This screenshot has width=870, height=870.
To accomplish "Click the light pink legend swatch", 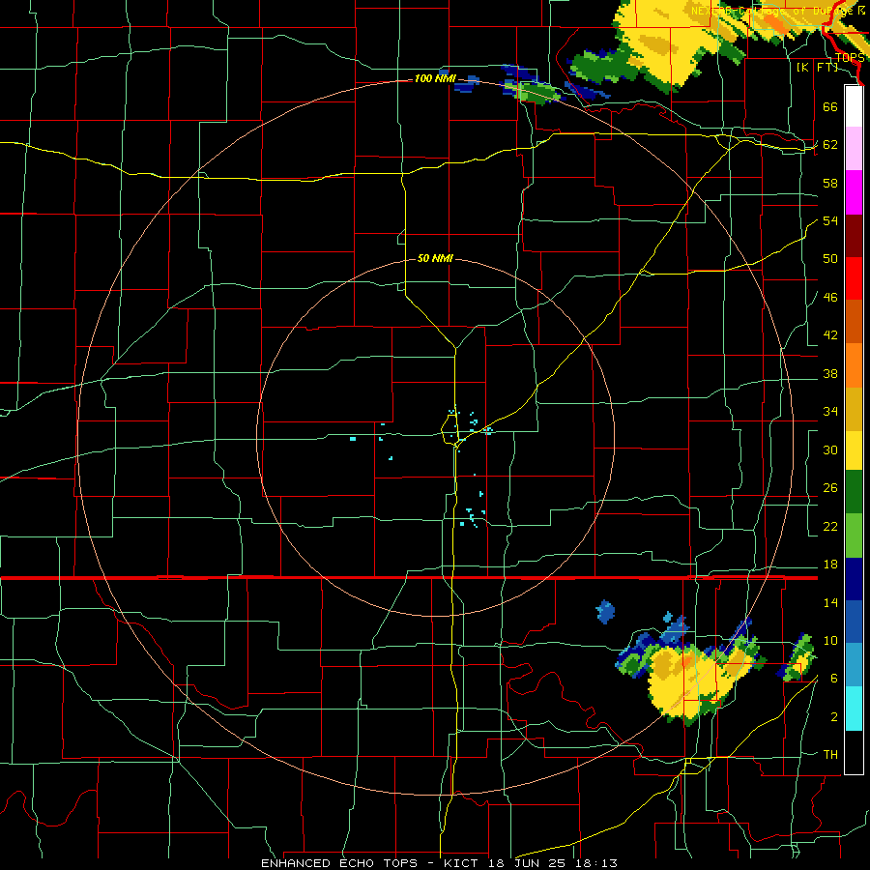I will (x=854, y=148).
